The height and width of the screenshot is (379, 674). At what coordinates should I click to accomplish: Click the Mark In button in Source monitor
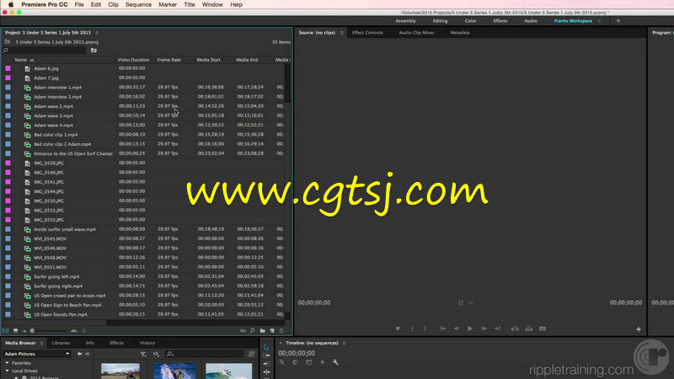tap(412, 328)
